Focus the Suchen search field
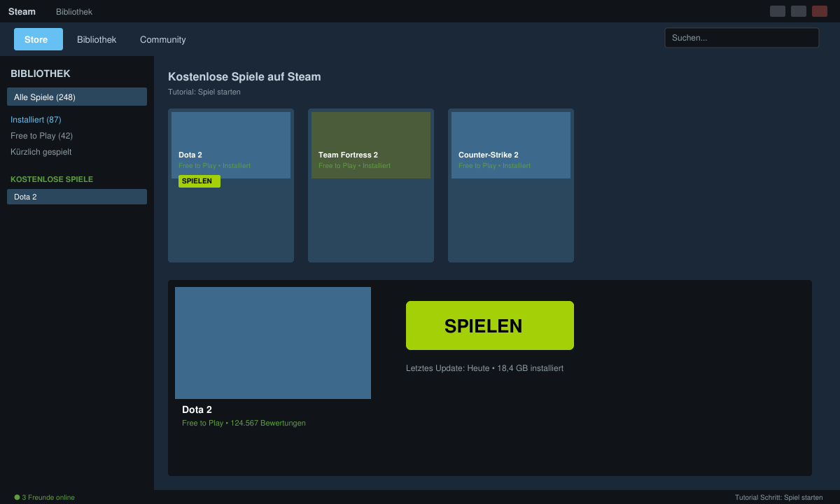 click(742, 38)
